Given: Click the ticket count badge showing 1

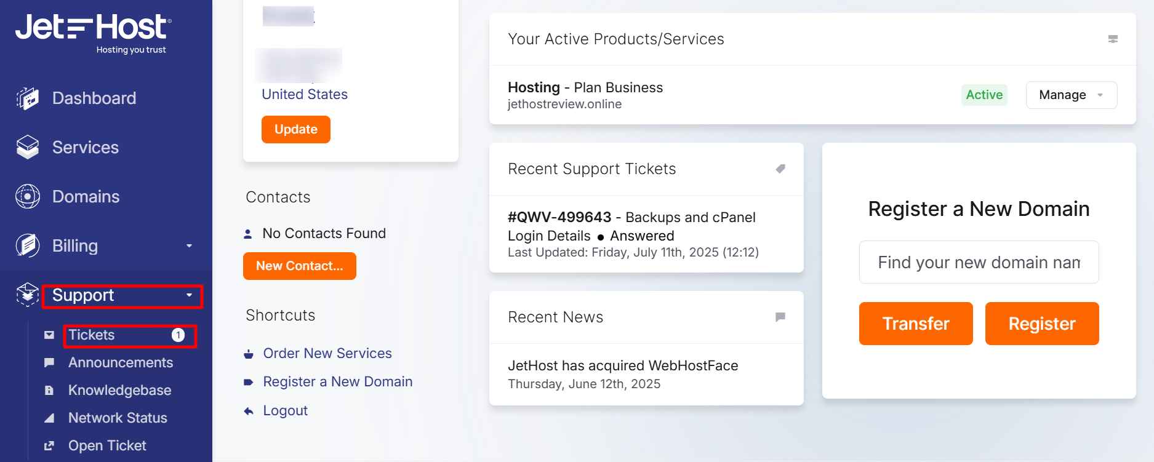Looking at the screenshot, I should (178, 335).
